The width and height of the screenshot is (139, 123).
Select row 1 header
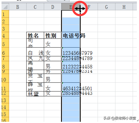(x=5, y=14)
